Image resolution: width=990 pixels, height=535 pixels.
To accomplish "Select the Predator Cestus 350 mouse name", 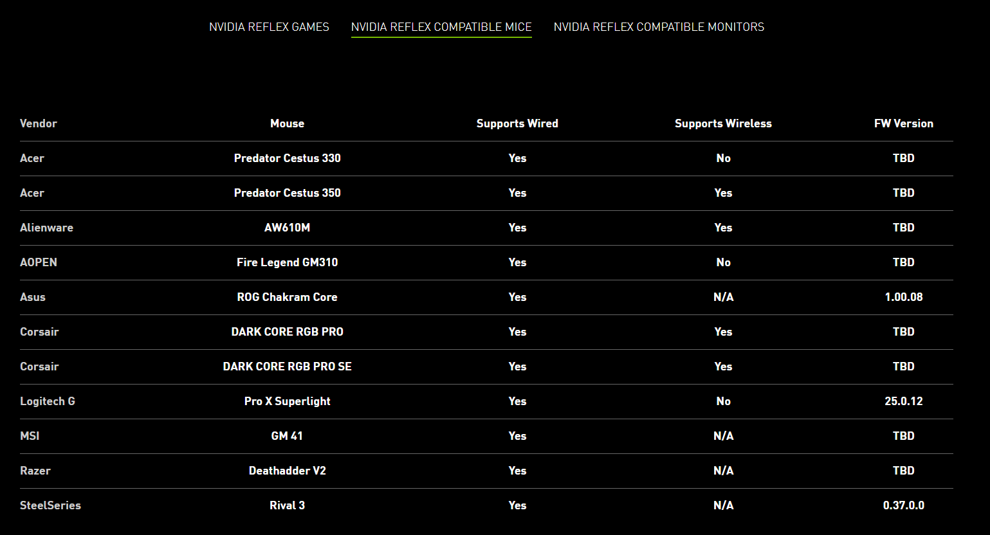I will click(287, 193).
